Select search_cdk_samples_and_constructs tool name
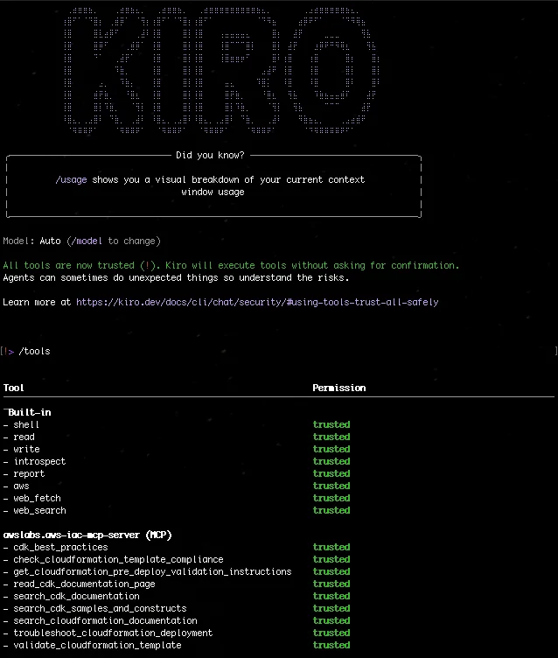 click(x=100, y=608)
